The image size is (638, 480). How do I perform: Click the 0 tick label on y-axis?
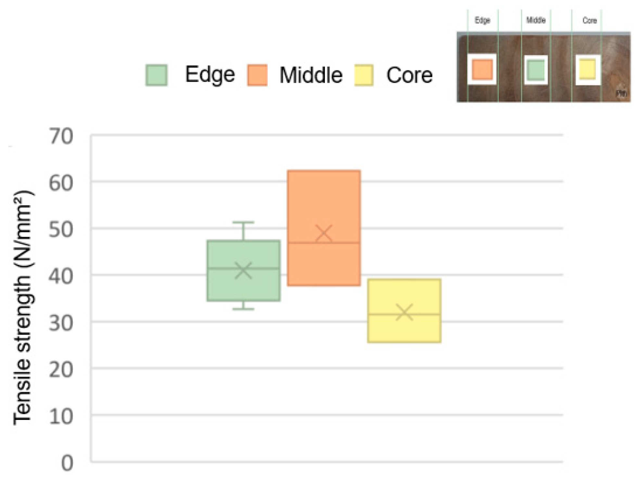67,463
